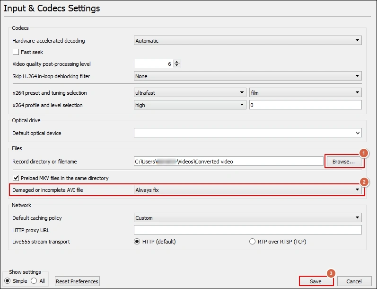
Task: Open the x264 ultrafast preset dropdown
Action: pos(190,93)
